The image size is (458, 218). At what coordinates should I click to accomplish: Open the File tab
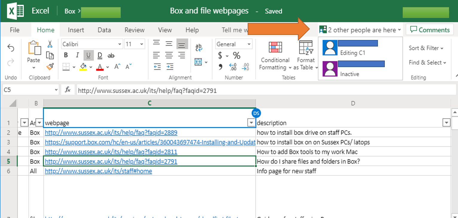15,30
